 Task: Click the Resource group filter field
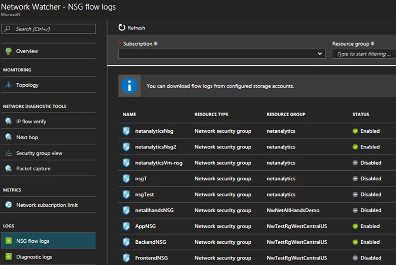click(364, 54)
